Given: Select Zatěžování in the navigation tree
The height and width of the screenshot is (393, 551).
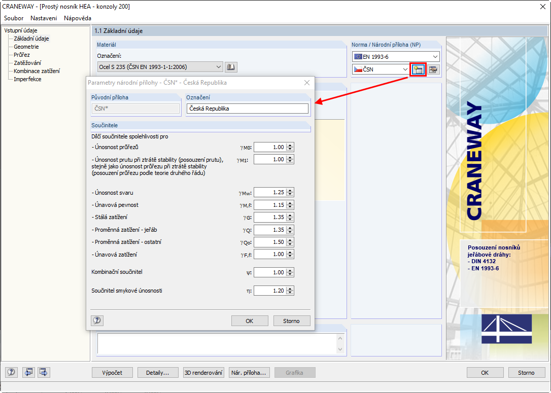Looking at the screenshot, I should [27, 63].
